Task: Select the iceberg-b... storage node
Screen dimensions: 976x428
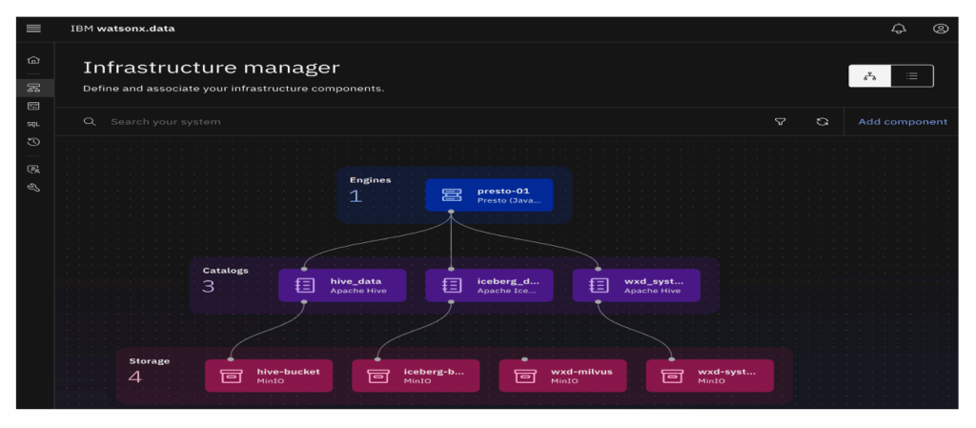Action: 416,376
